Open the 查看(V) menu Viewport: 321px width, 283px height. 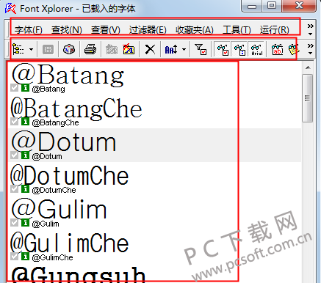click(x=106, y=30)
